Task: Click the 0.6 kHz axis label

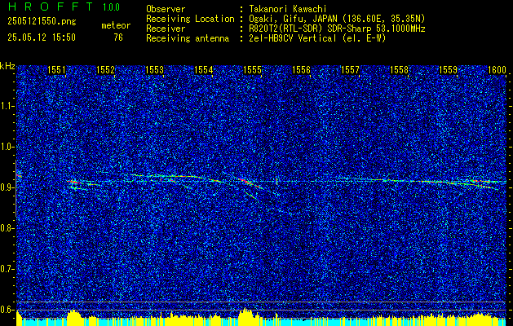Action: click(x=7, y=310)
